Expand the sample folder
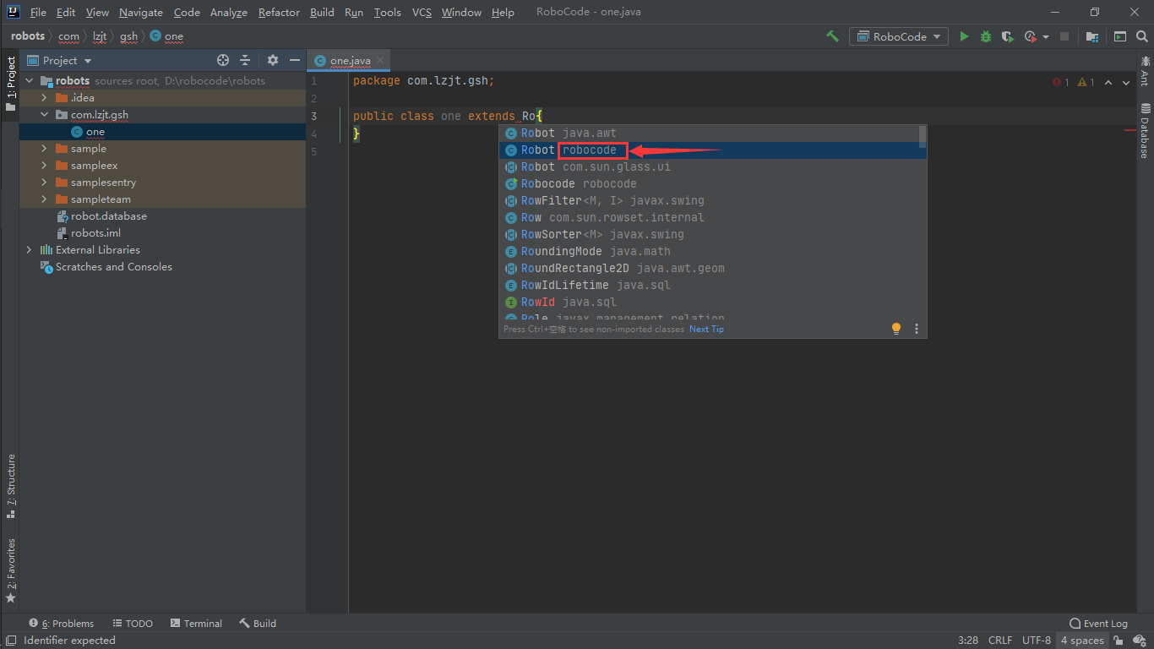This screenshot has width=1154, height=649. pyautogui.click(x=44, y=149)
